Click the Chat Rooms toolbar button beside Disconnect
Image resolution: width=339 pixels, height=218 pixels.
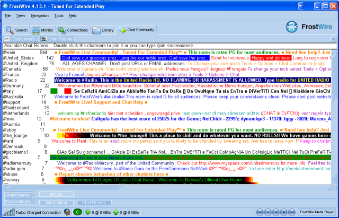[x=58, y=39]
